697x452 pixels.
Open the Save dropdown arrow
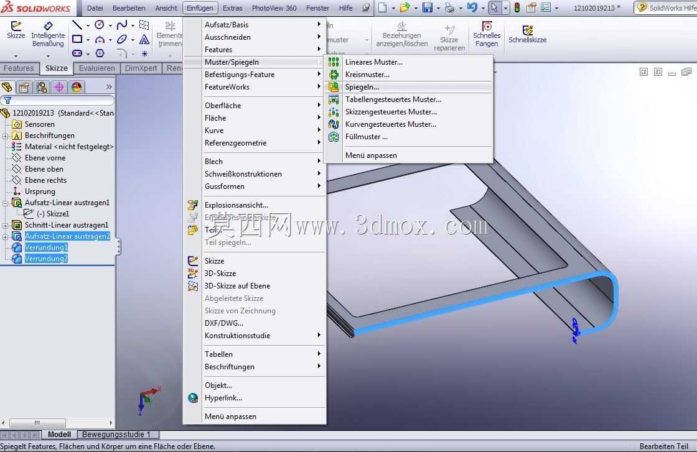[438, 8]
